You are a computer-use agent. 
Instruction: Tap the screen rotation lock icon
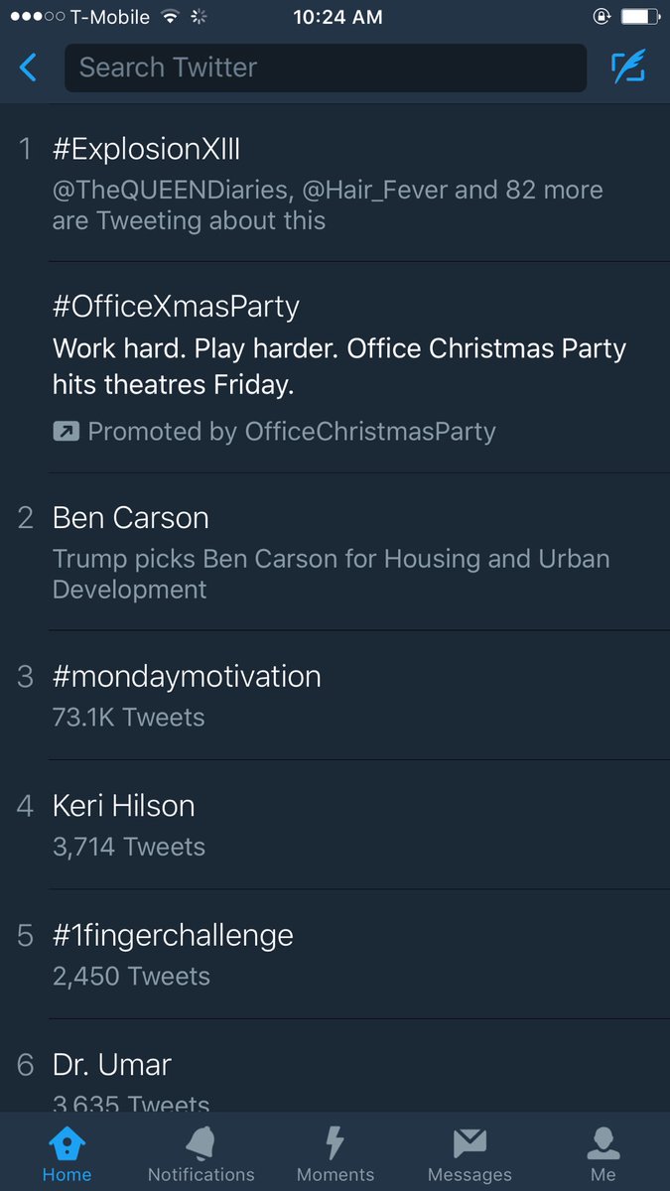click(601, 17)
